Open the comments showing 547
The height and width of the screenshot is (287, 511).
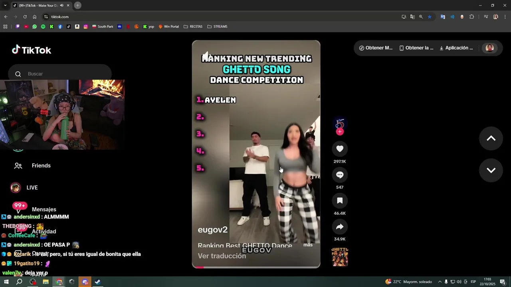[x=340, y=175]
